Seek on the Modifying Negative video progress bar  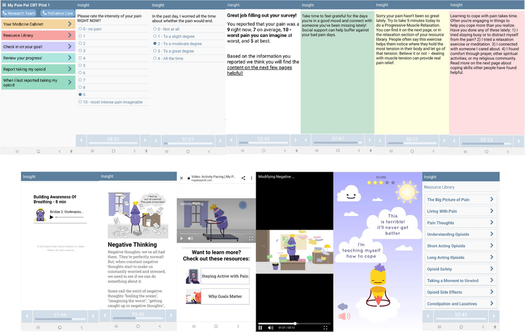click(x=294, y=323)
